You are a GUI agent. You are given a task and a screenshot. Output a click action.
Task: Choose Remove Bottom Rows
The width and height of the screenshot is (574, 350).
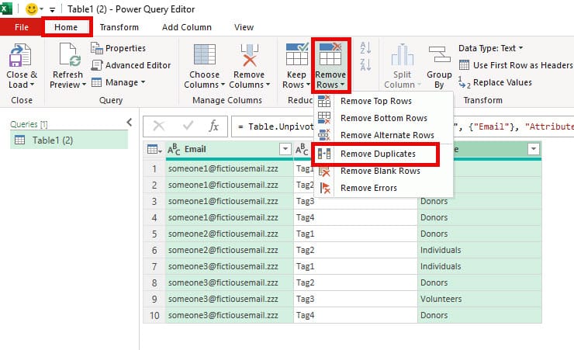[x=384, y=118]
